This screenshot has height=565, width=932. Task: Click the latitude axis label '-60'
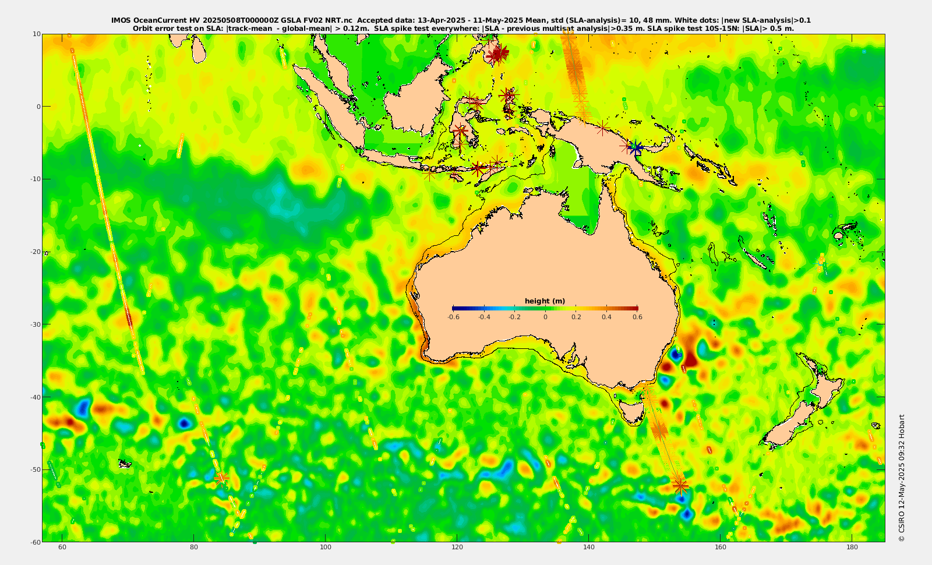tap(34, 542)
